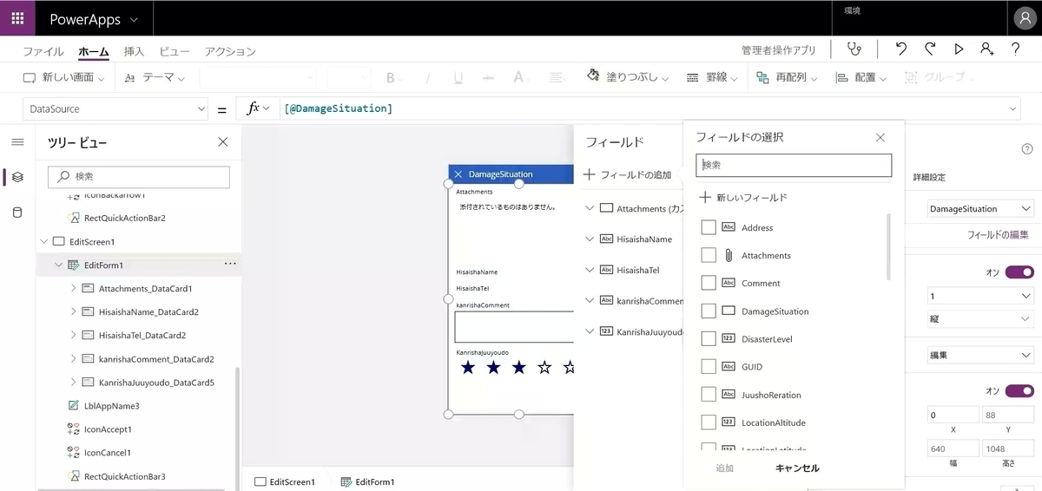Click the field list scrollbar
Screen dimensions: 1042x491
[x=887, y=246]
